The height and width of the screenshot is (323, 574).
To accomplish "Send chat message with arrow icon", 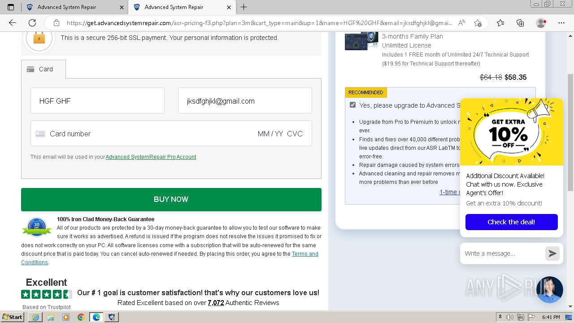I will click(x=552, y=253).
